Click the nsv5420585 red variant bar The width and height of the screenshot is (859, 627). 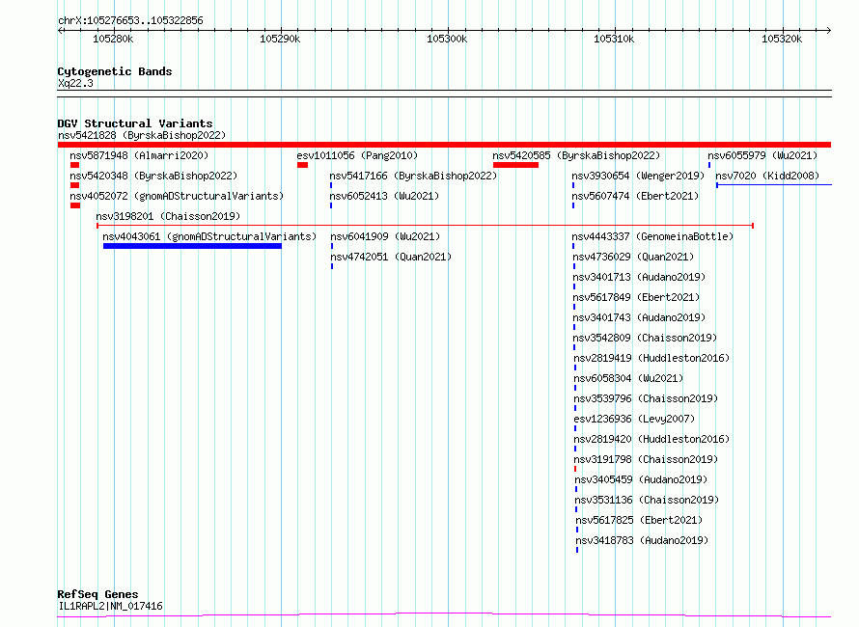pos(515,165)
